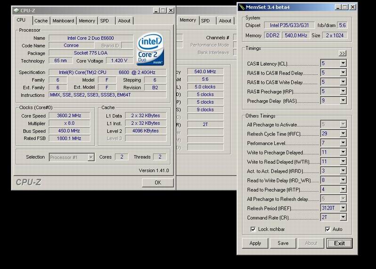Click the Intel Core 2 Duo logo
This screenshot has height=269, width=376.
click(x=150, y=49)
